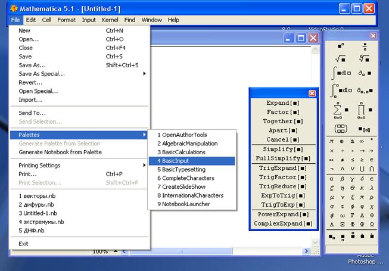Insert the 2x2 matrix template
This screenshot has width=389, height=271.
(x=341, y=129)
